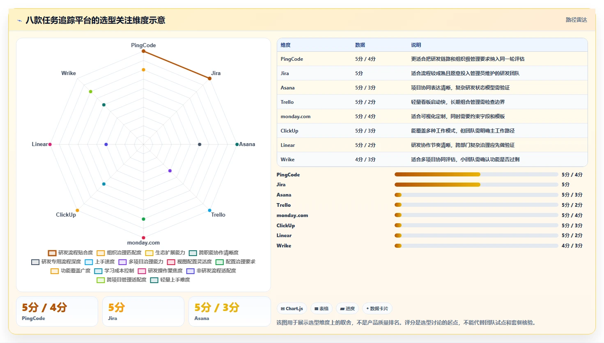
Task: Click the green inner point on the monday.com axis
Action: 143,219
